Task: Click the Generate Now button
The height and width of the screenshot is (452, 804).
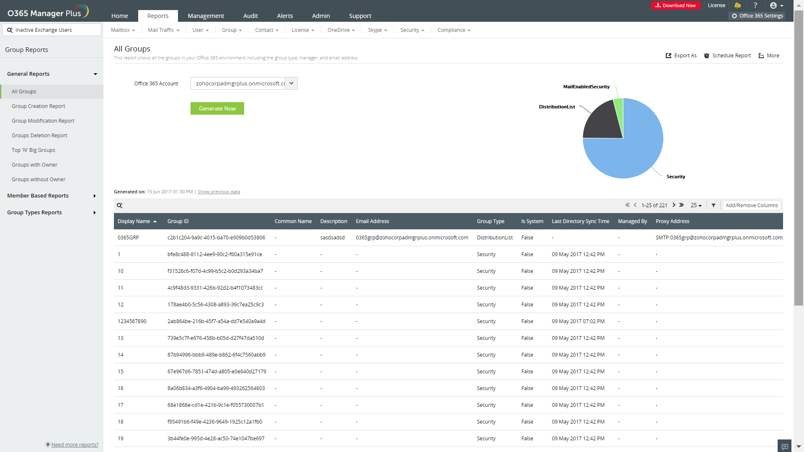Action: (217, 108)
